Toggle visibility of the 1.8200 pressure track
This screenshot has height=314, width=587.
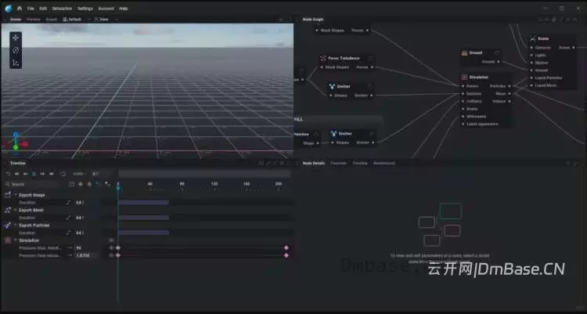111,255
